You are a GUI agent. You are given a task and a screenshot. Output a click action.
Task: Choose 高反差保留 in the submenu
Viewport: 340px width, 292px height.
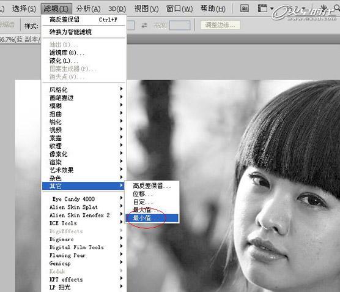point(152,186)
